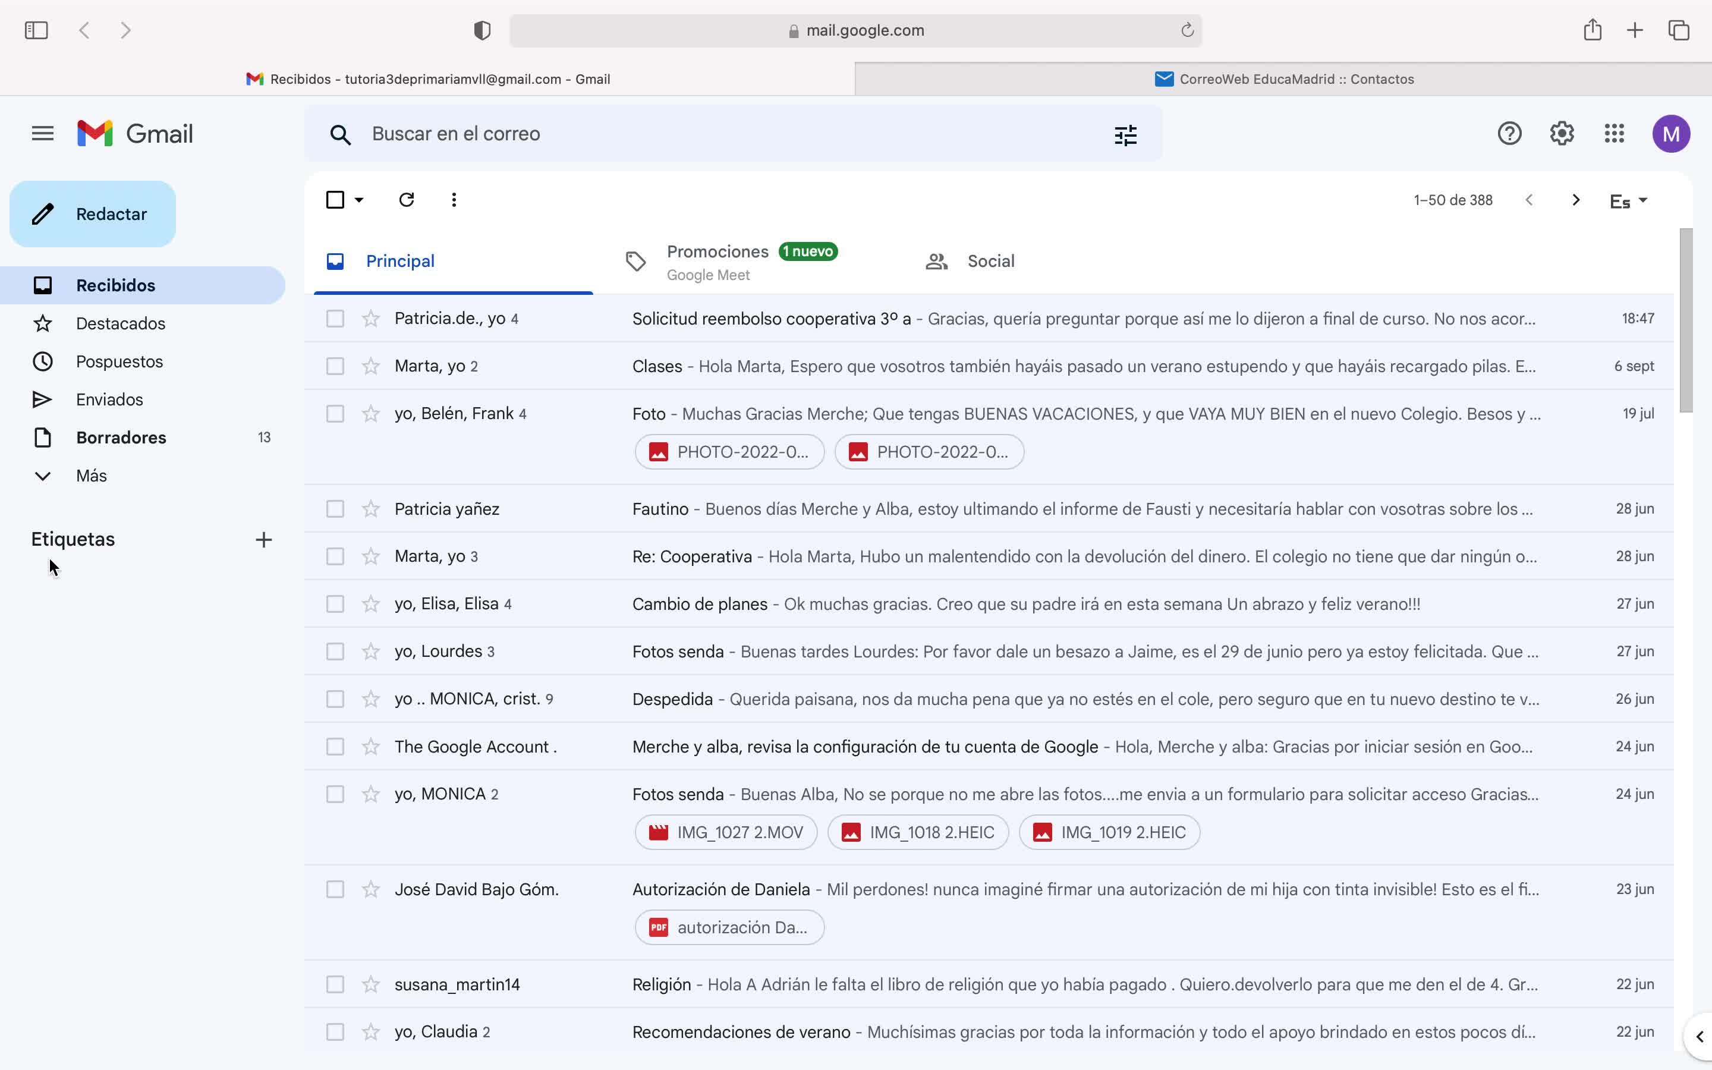Open the three-dot more options menu
This screenshot has height=1070, width=1712.
tap(454, 200)
